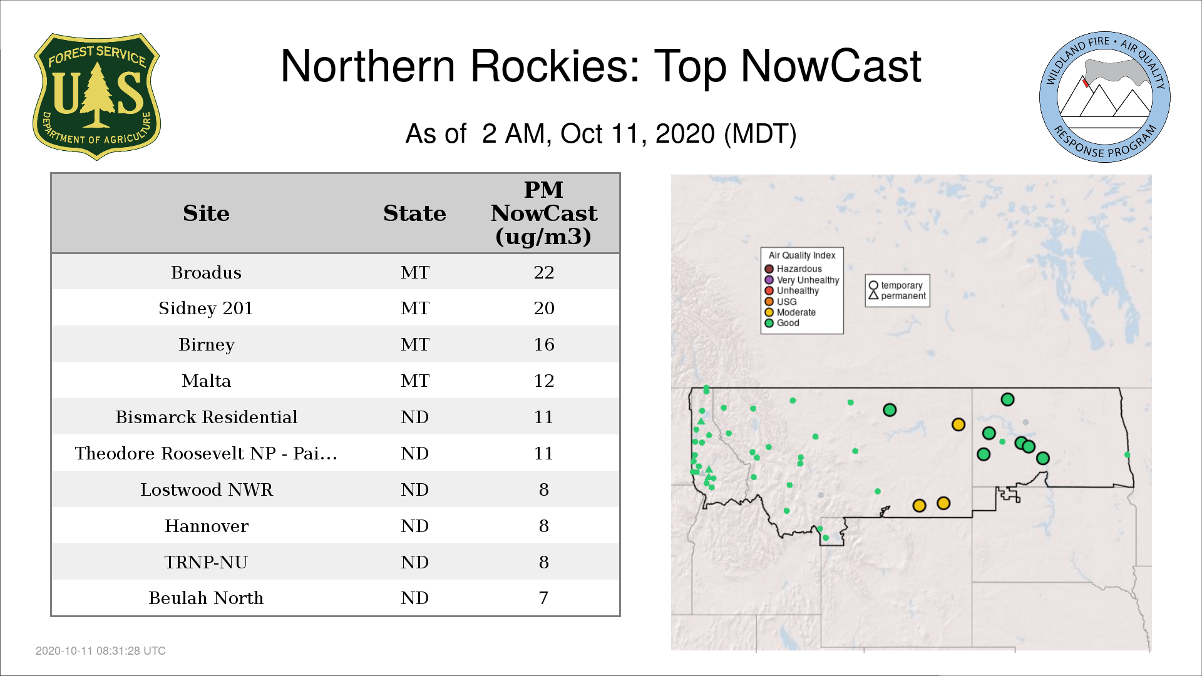The image size is (1202, 676).
Task: Click the US Forest Service shield logo
Action: (96, 97)
